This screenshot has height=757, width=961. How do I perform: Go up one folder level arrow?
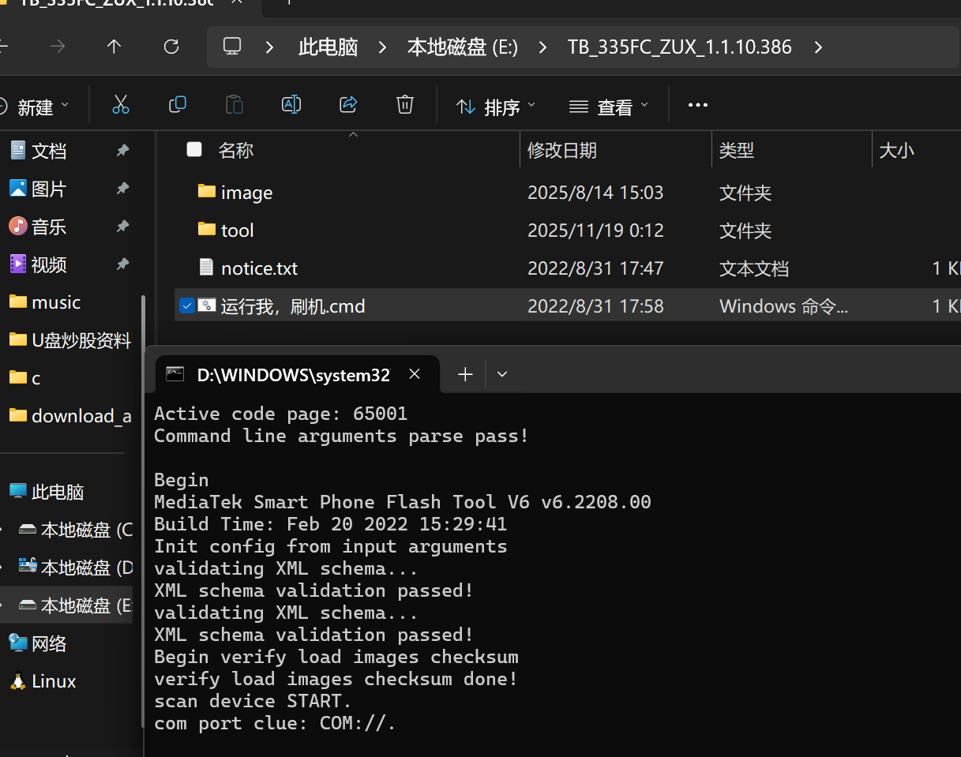tap(114, 47)
